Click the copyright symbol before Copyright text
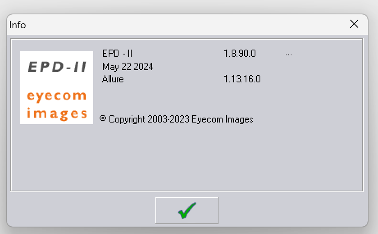This screenshot has width=378, height=234. point(103,118)
